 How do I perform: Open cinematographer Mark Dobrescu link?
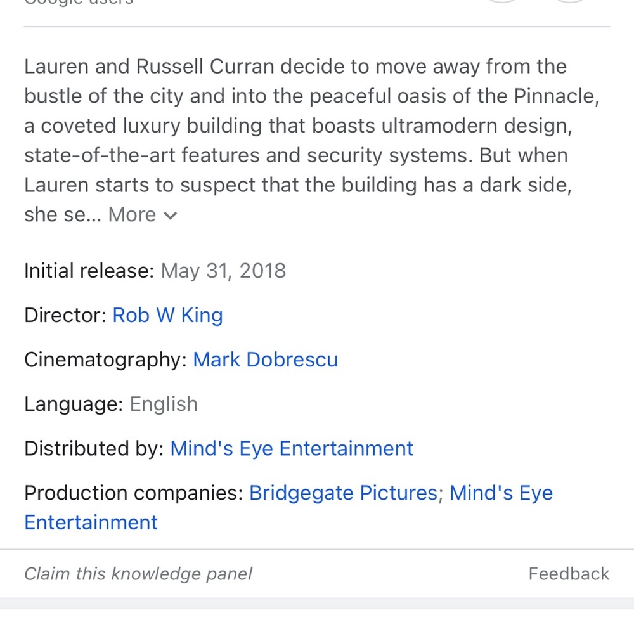[265, 359]
